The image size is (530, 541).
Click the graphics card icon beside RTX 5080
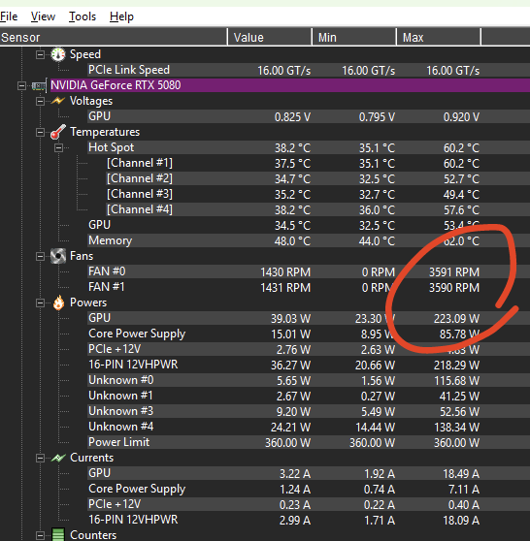[39, 85]
